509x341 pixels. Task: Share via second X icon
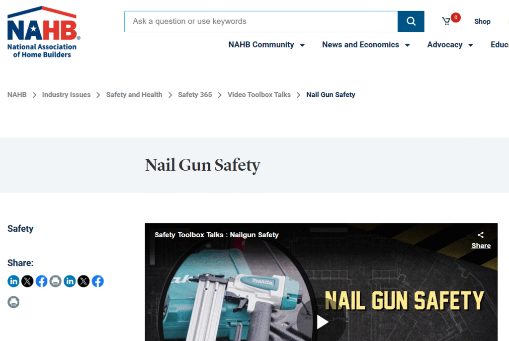coord(84,281)
